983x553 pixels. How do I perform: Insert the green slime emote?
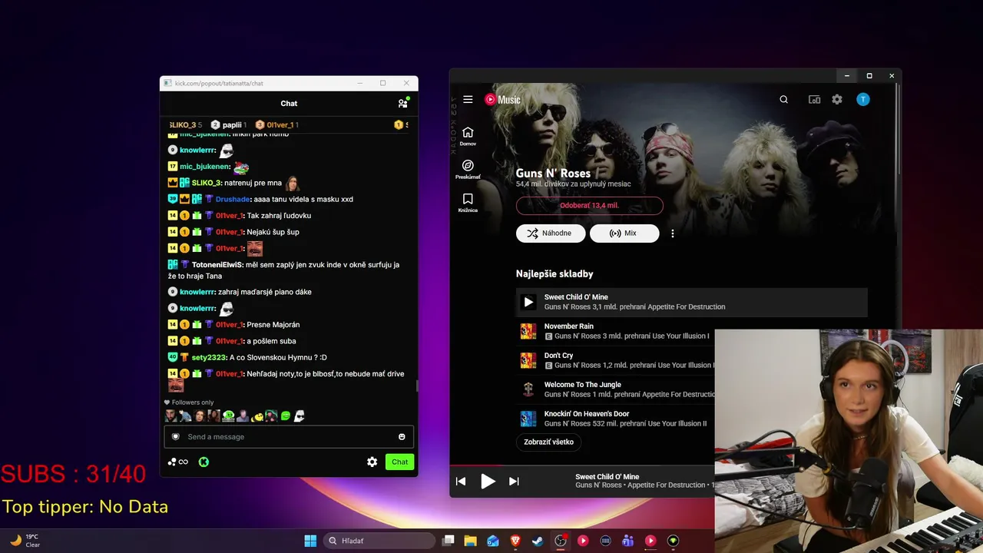228,416
